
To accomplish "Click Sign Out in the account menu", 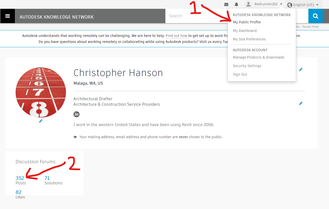I will 240,74.
